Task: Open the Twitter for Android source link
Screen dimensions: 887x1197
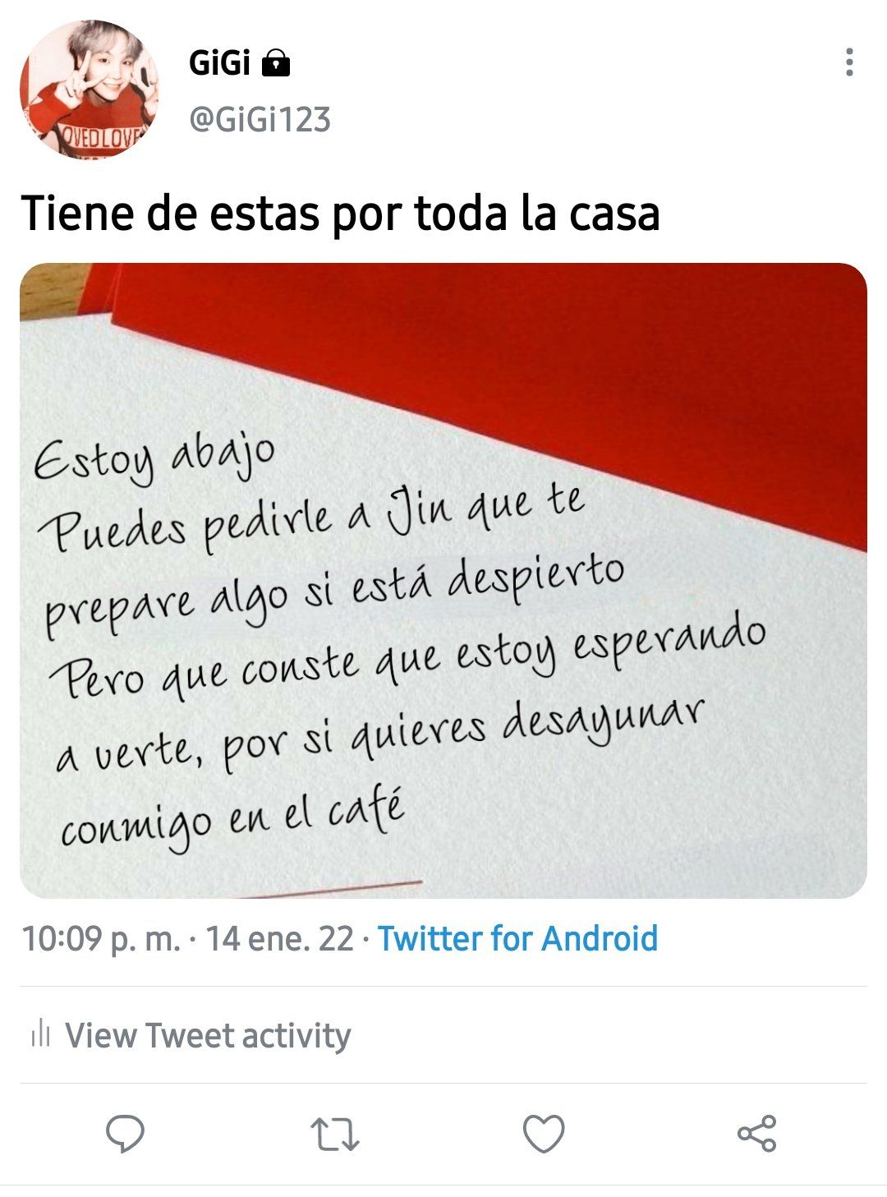Action: [x=517, y=938]
